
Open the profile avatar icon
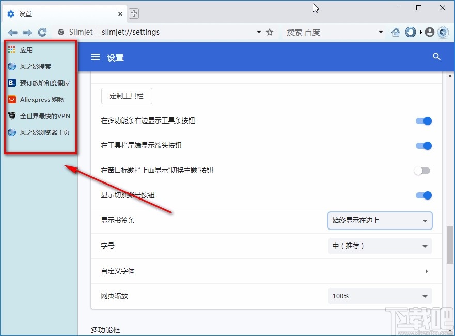(x=429, y=32)
